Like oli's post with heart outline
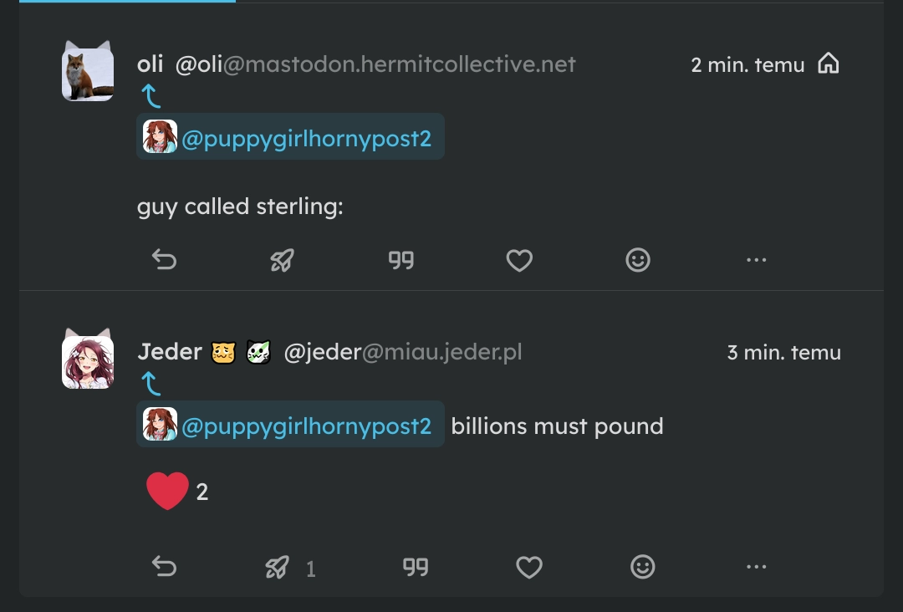The image size is (903, 612). (x=519, y=260)
